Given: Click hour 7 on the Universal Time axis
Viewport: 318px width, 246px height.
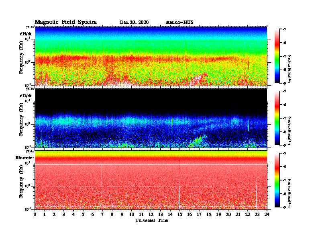Looking at the screenshot, I should pos(102,214).
